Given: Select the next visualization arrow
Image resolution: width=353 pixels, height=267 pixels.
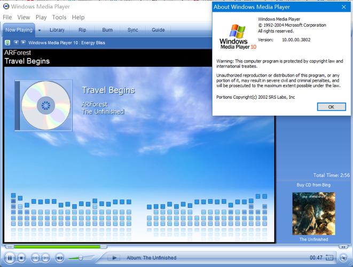Looking at the screenshot, I should coord(22,42).
